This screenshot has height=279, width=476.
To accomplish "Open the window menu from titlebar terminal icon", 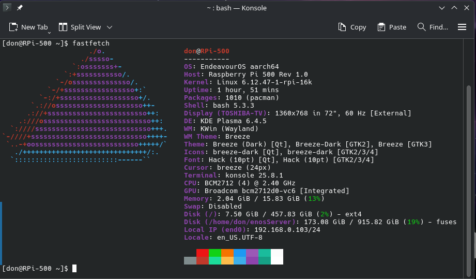I will pos(7,8).
